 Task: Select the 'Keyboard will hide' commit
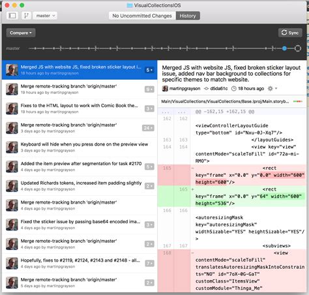click(x=80, y=147)
